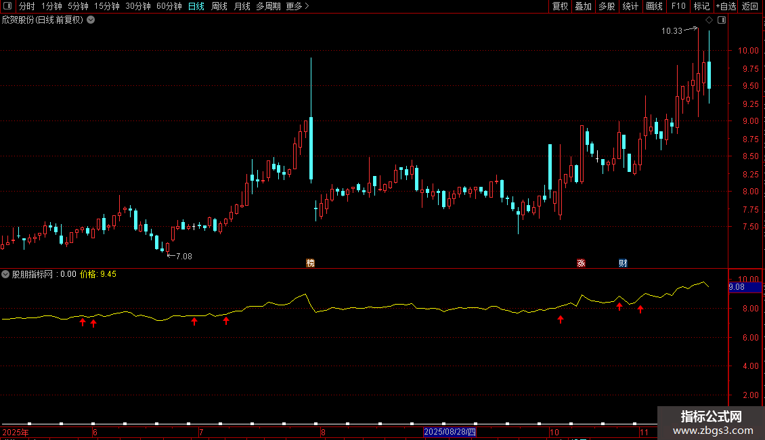
Task: Click the 复权 button
Action: (x=560, y=6)
